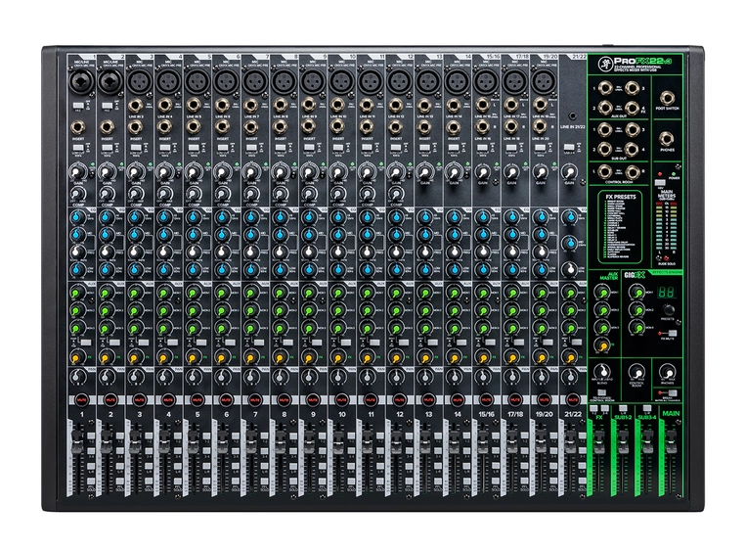Click the channel 14 Pan knob
The height and width of the screenshot is (550, 745).
(454, 377)
